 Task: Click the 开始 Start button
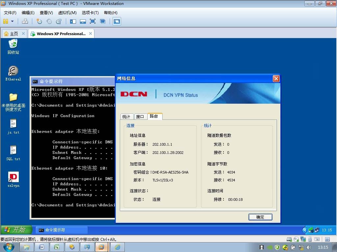coord(16,230)
